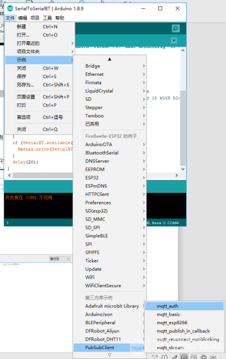Open Preferences examples entry
The width and height of the screenshot is (226, 359).
click(110, 203)
